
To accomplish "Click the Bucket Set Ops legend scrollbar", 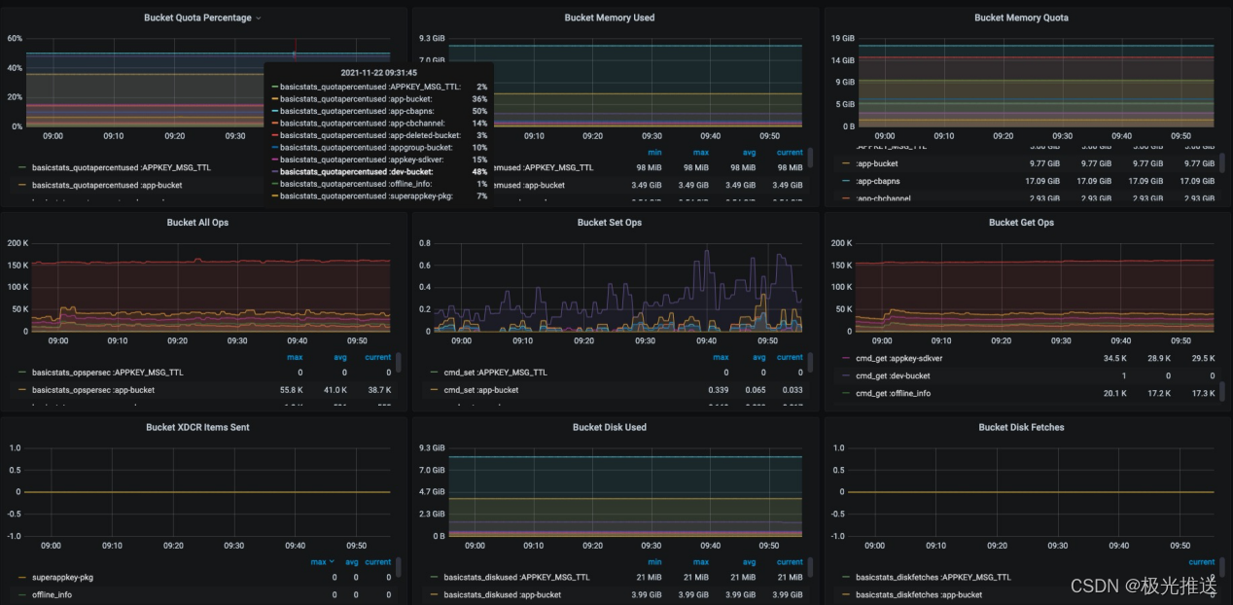I will coord(810,363).
